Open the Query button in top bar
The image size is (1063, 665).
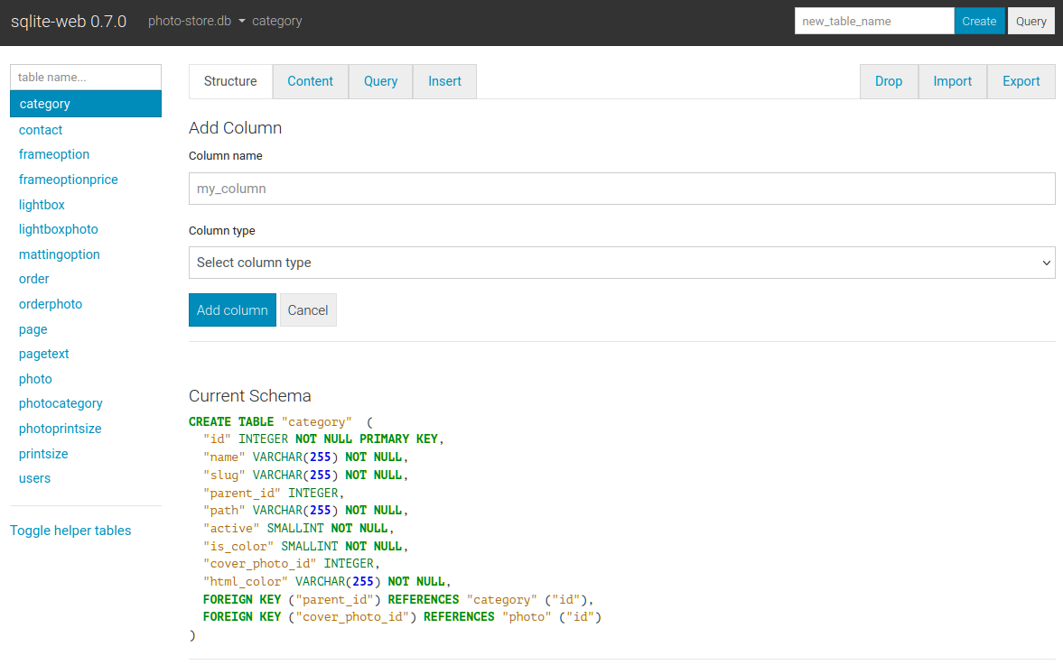tap(1030, 21)
